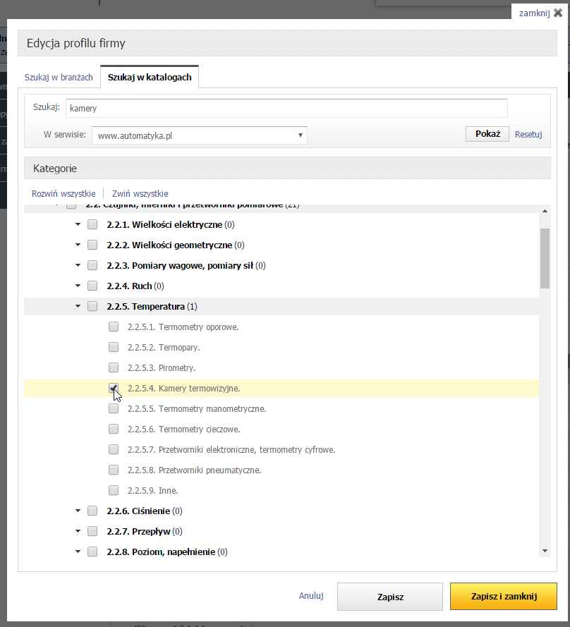This screenshot has width=570, height=627.
Task: Expand the 2.2.7. Przepływ arrow icon
Action: pyautogui.click(x=78, y=531)
